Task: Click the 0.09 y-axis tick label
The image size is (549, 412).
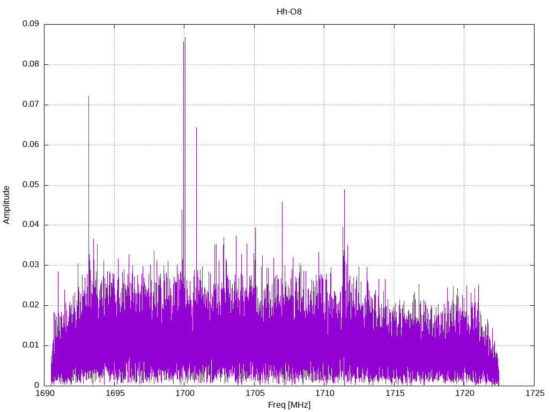Action: (30, 24)
